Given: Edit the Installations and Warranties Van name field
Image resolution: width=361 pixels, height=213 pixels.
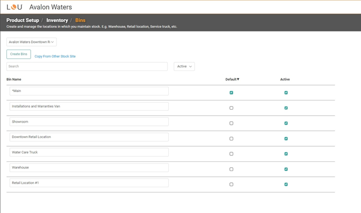Looking at the screenshot, I should pyautogui.click(x=89, y=106).
